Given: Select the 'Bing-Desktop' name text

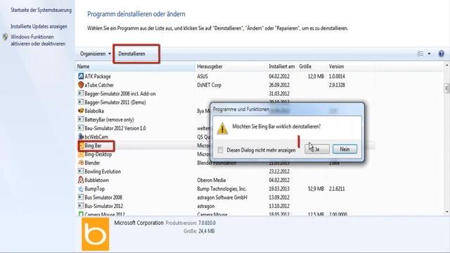Looking at the screenshot, I should pos(98,154).
